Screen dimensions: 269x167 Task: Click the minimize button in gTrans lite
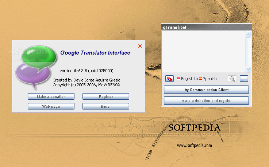244,79
